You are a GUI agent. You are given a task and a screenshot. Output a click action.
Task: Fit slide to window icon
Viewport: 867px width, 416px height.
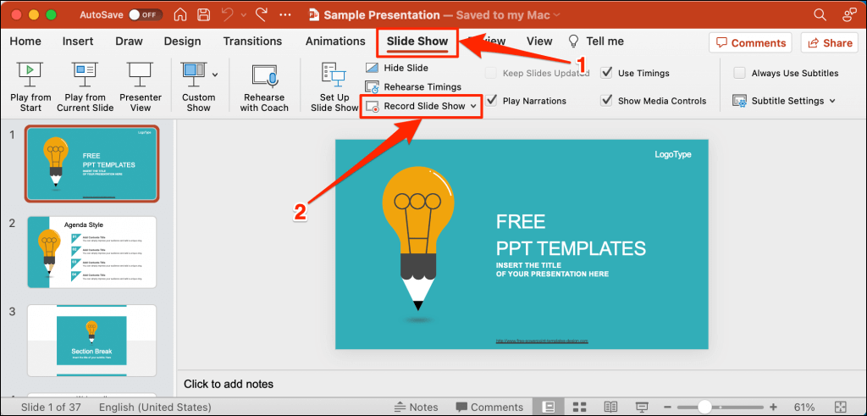[839, 408]
